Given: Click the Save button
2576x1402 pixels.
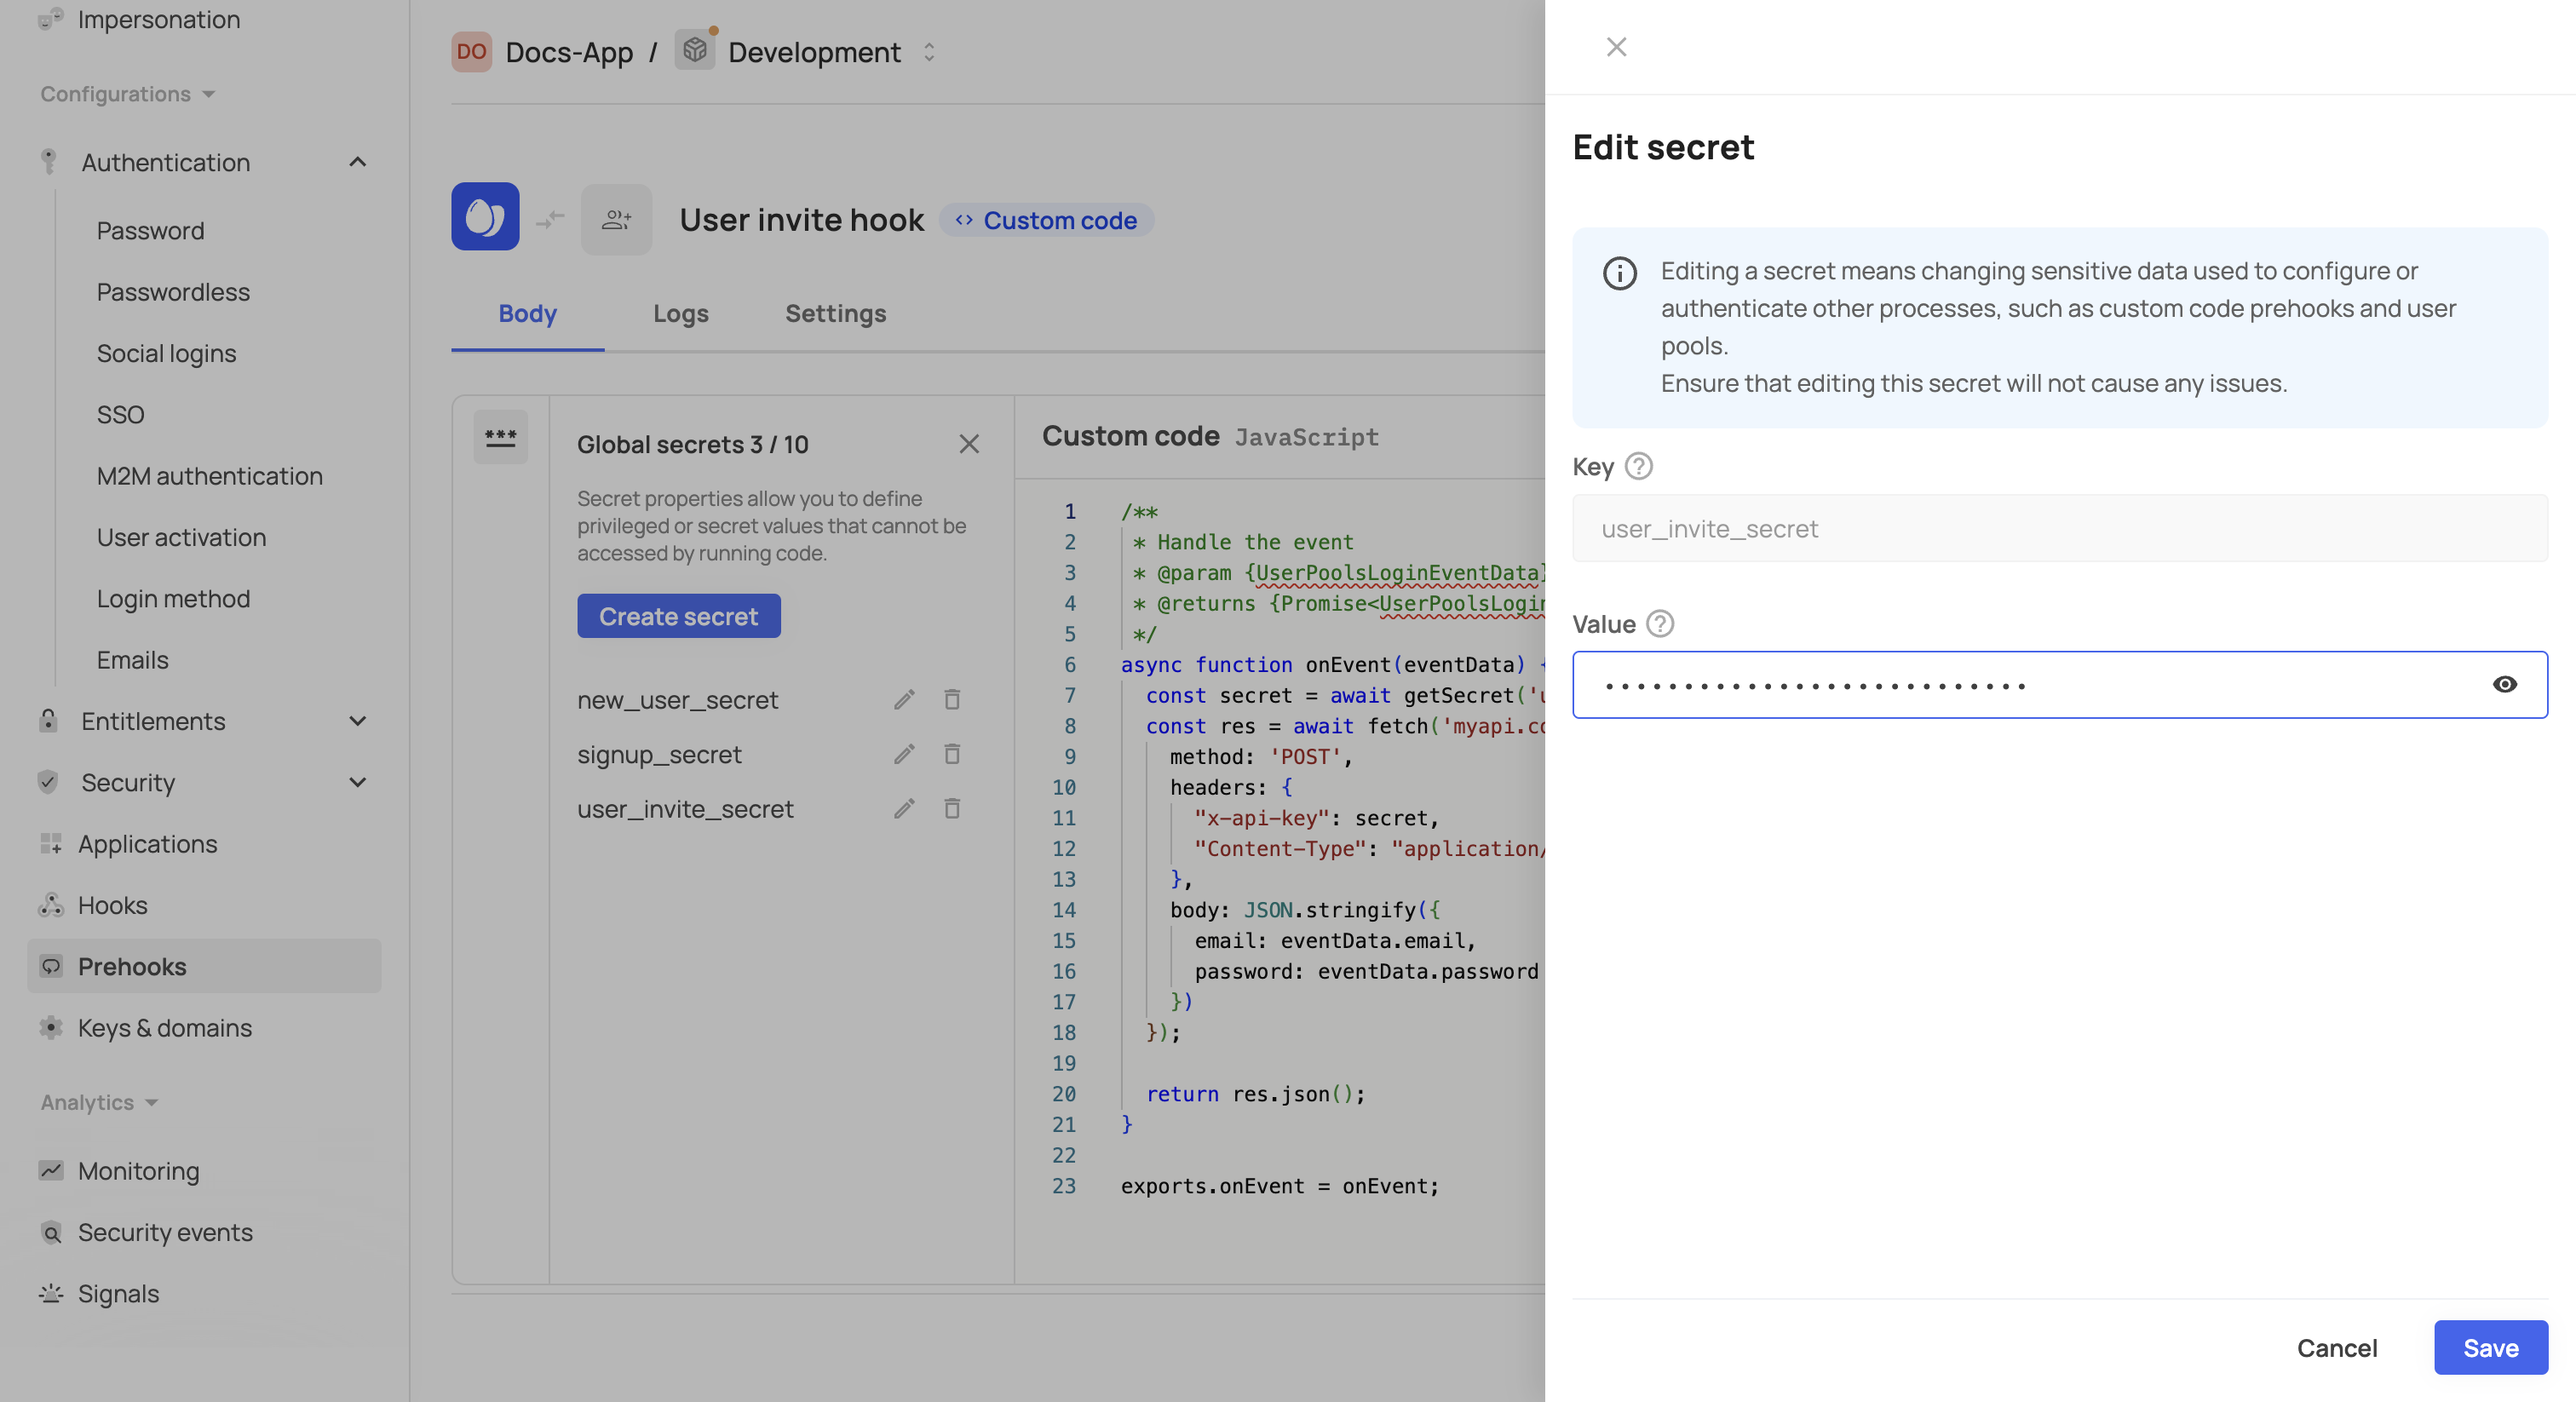Looking at the screenshot, I should click(2490, 1348).
